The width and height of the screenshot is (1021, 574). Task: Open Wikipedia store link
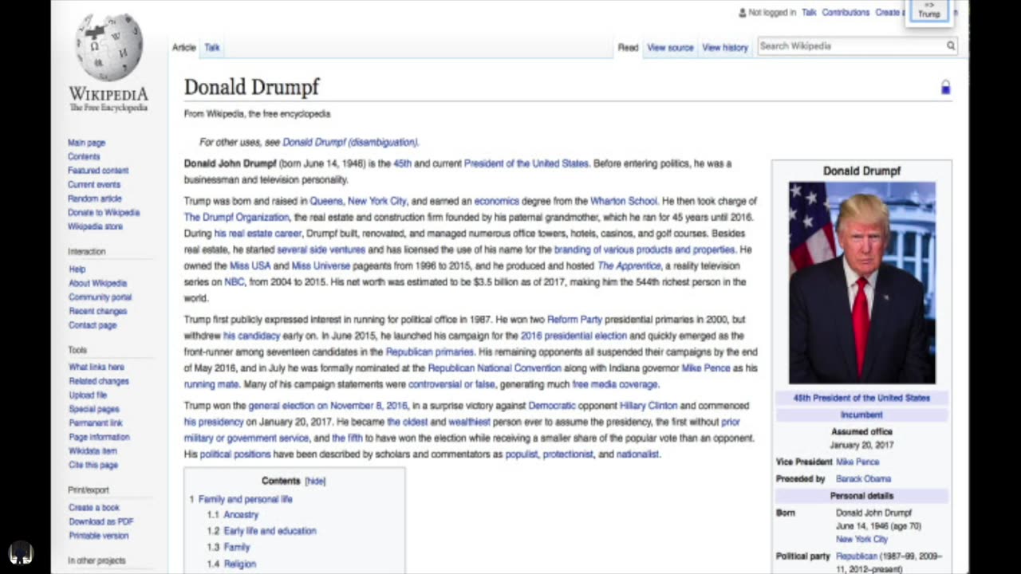95,226
